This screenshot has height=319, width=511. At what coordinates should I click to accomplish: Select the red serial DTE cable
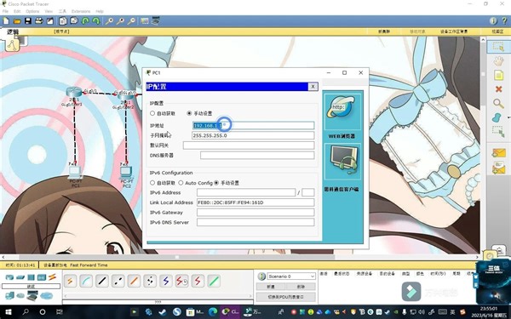coord(198,281)
